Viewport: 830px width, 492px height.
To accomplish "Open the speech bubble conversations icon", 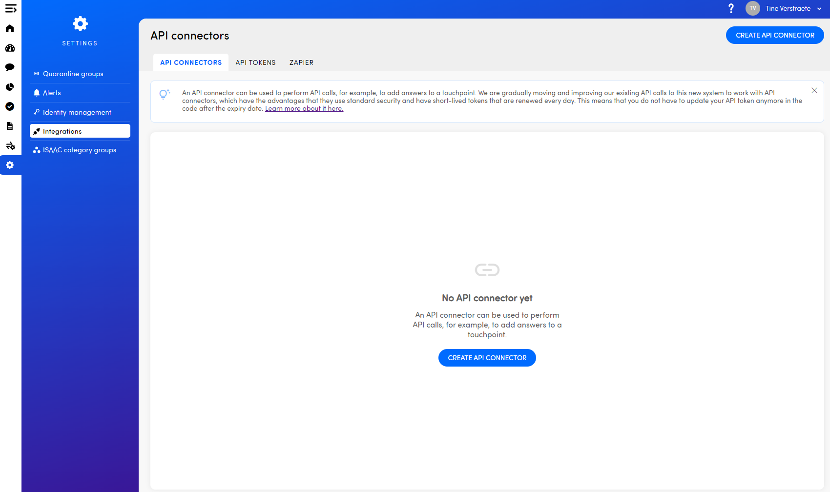I will (x=10, y=67).
